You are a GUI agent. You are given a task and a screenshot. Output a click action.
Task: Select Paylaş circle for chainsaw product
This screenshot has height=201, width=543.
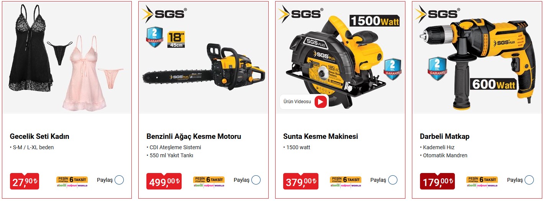point(256,180)
